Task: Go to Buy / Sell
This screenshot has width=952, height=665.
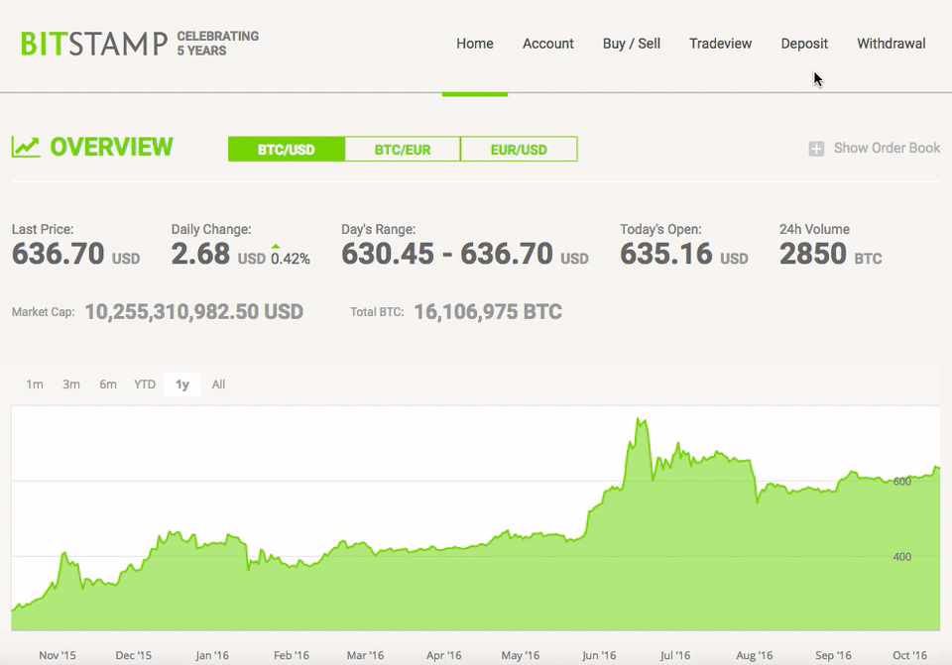Action: tap(632, 44)
